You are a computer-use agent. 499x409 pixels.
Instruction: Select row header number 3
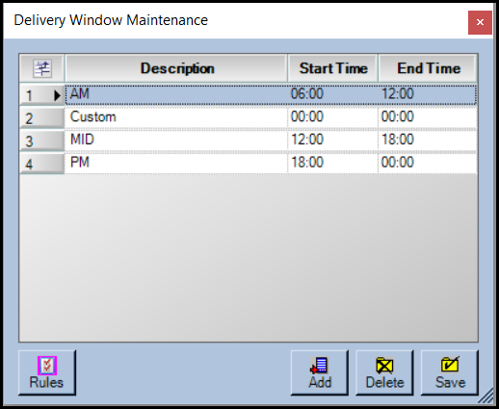click(42, 141)
